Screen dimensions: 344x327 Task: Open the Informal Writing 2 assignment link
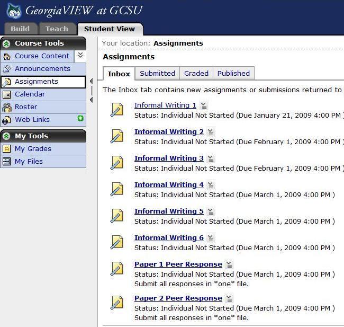(x=169, y=132)
